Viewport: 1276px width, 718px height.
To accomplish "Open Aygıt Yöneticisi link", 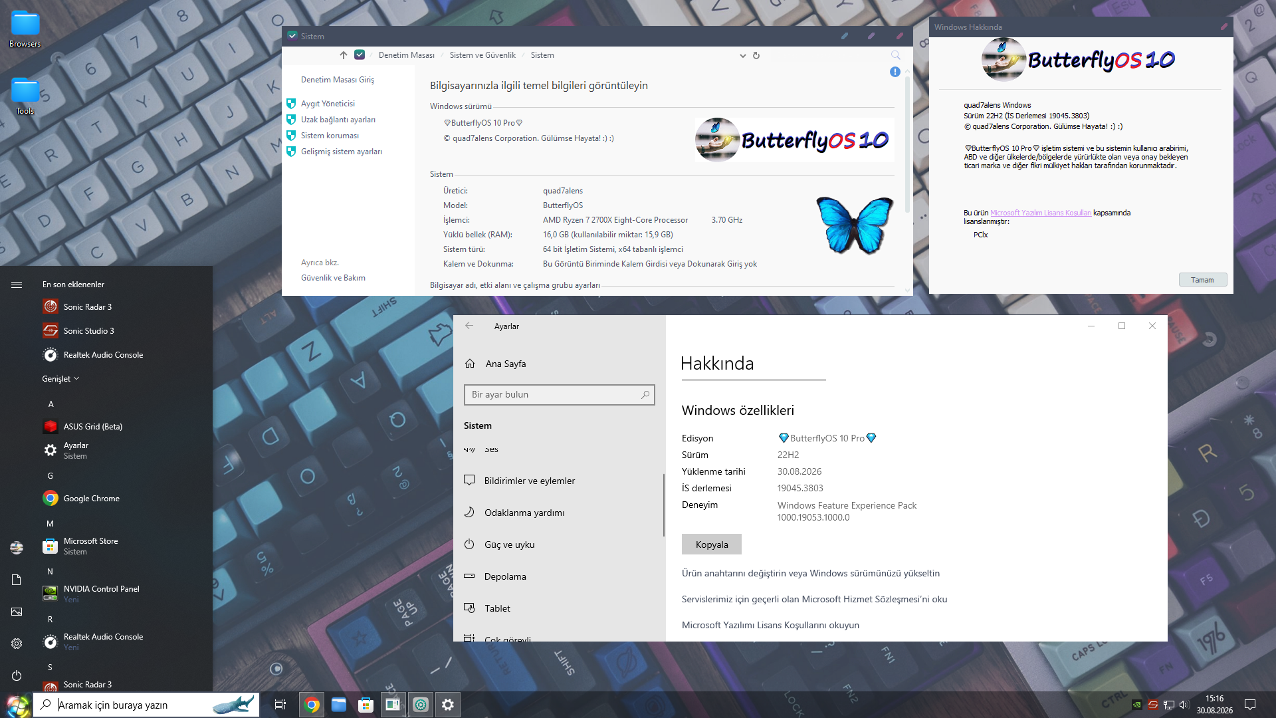I will pyautogui.click(x=328, y=104).
